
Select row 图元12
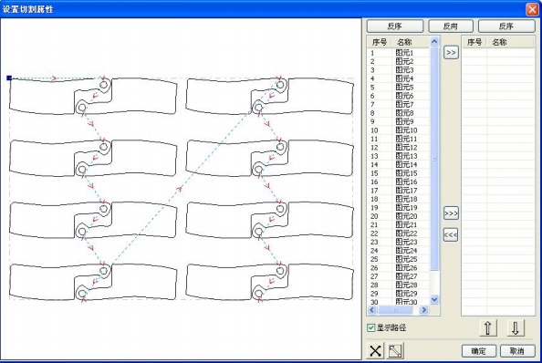(x=399, y=148)
